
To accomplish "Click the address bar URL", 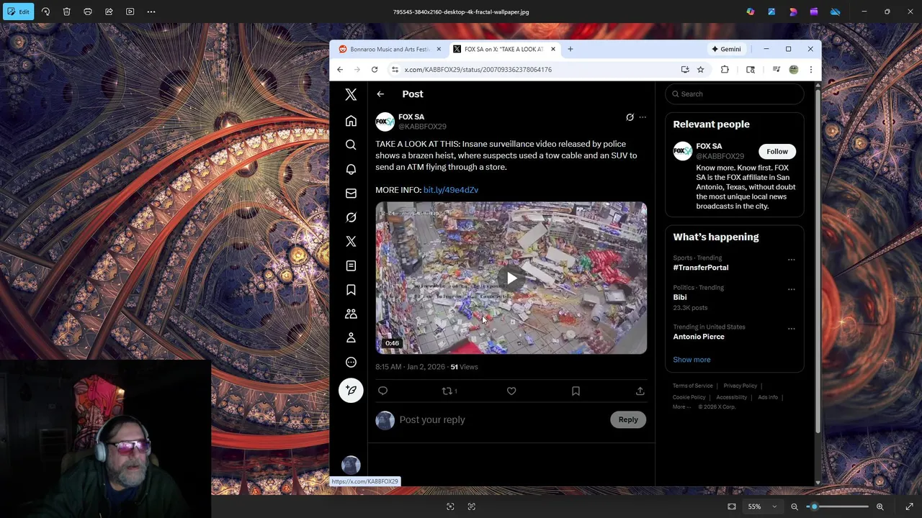I will click(478, 70).
